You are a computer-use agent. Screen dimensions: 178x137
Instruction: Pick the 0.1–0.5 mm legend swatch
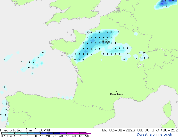(5, 133)
